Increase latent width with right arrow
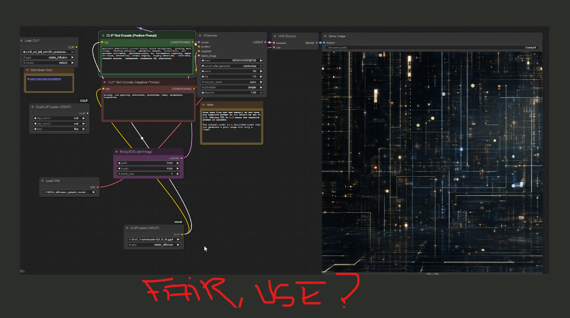 [x=178, y=163]
